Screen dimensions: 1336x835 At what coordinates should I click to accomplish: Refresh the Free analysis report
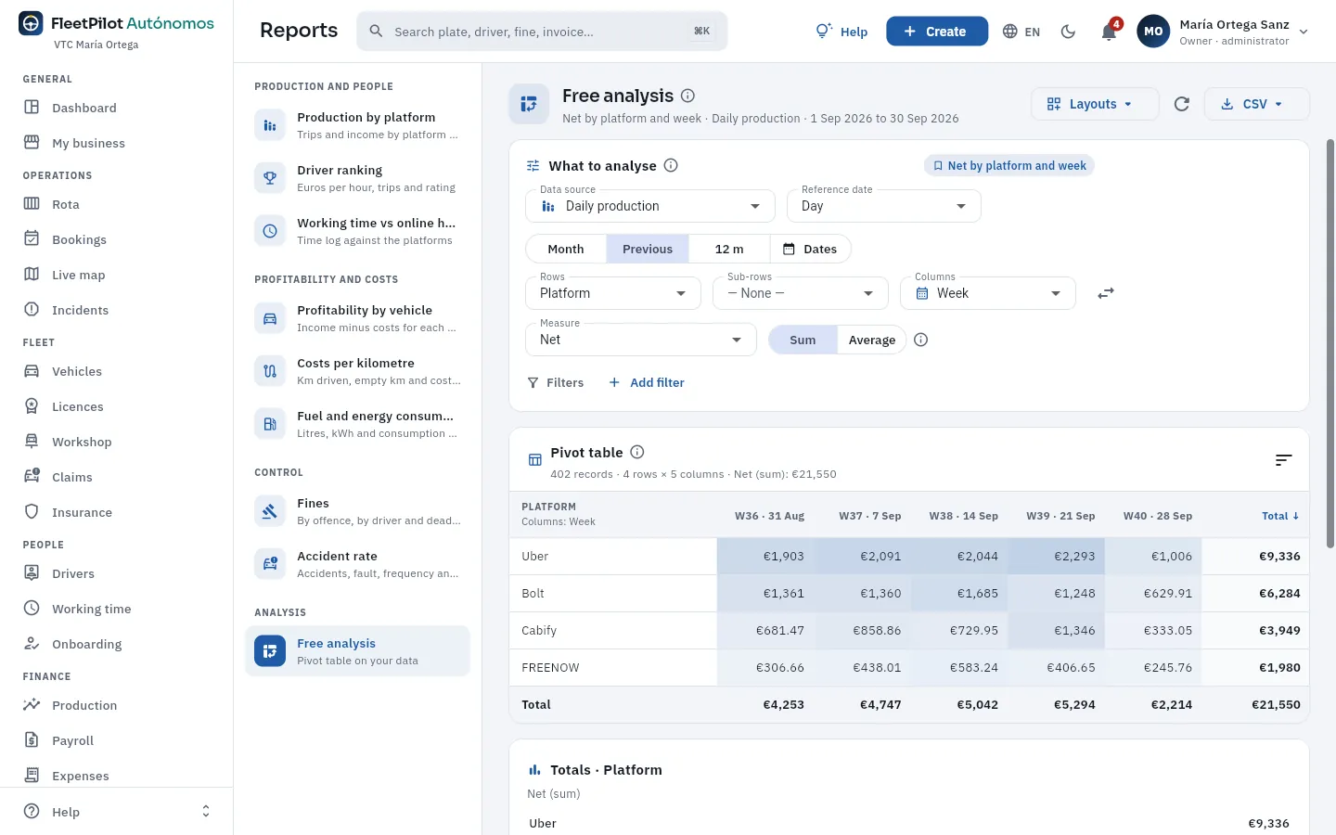[x=1181, y=104]
